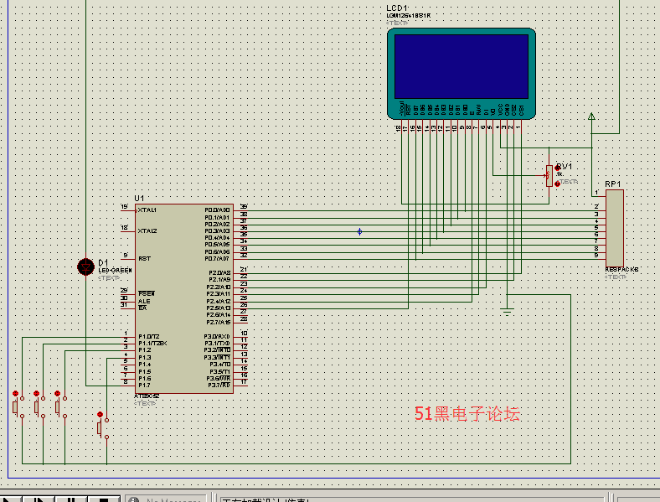Click the P1.1/T2EX pin label
Image resolution: width=660 pixels, height=502 pixels.
pos(152,344)
